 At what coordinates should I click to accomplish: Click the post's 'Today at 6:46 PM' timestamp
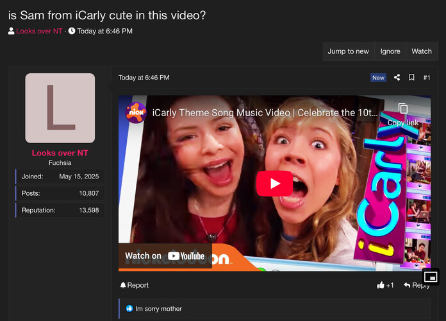pos(144,78)
